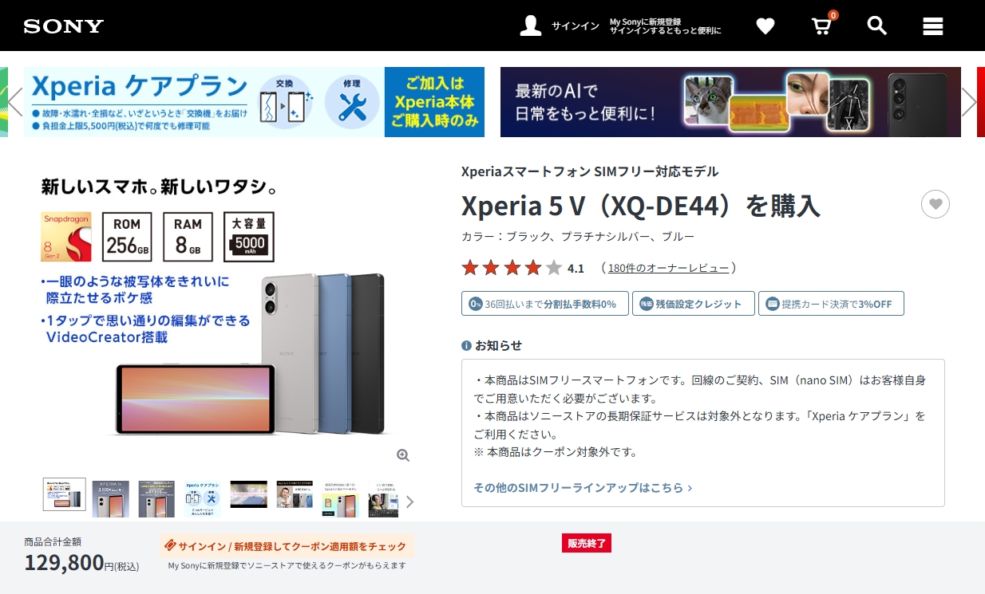Select the first product thumbnail image
This screenshot has width=985, height=594.
pos(64,494)
